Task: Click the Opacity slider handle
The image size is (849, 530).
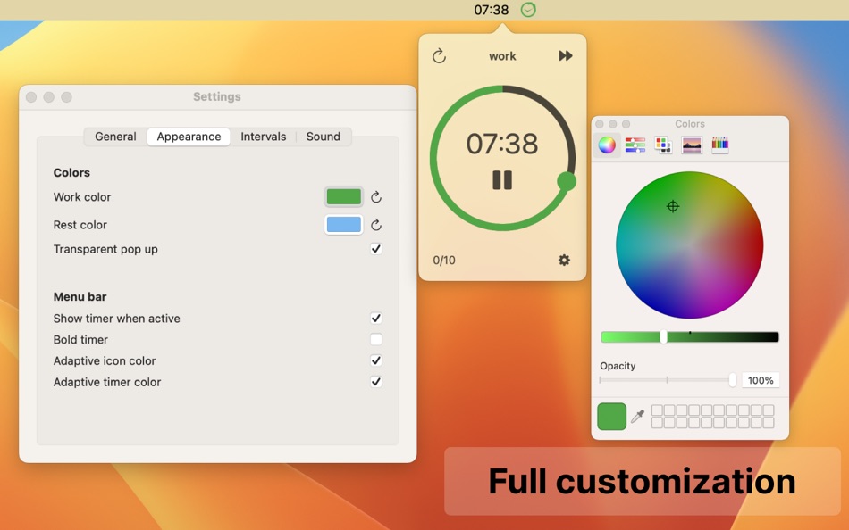Action: (732, 380)
